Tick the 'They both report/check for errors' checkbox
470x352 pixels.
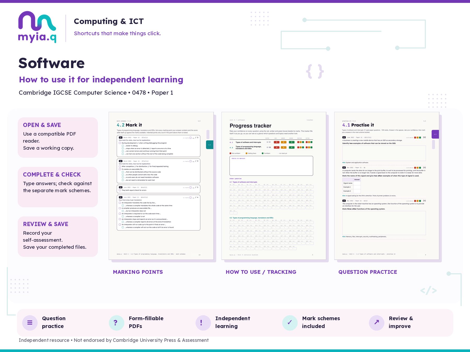120,190
